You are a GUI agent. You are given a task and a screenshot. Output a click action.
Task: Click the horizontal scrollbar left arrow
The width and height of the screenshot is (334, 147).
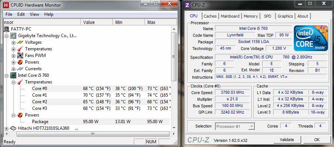(6, 134)
